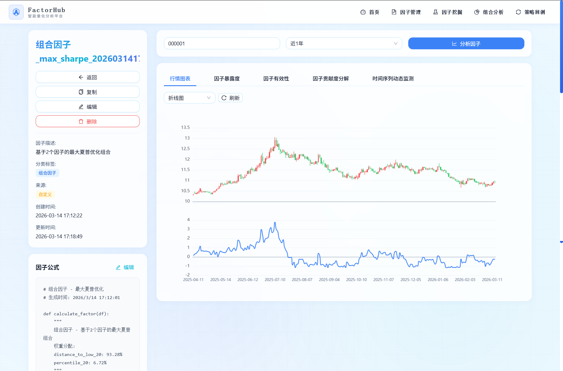Click the 编辑 button below 复制
The image size is (563, 371).
(88, 107)
